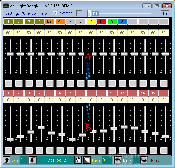Click scene A channel 5 fader handle
The height and width of the screenshot is (168, 175).
52,54
